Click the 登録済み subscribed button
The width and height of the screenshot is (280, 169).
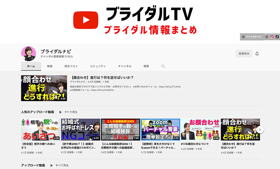[x=244, y=54]
